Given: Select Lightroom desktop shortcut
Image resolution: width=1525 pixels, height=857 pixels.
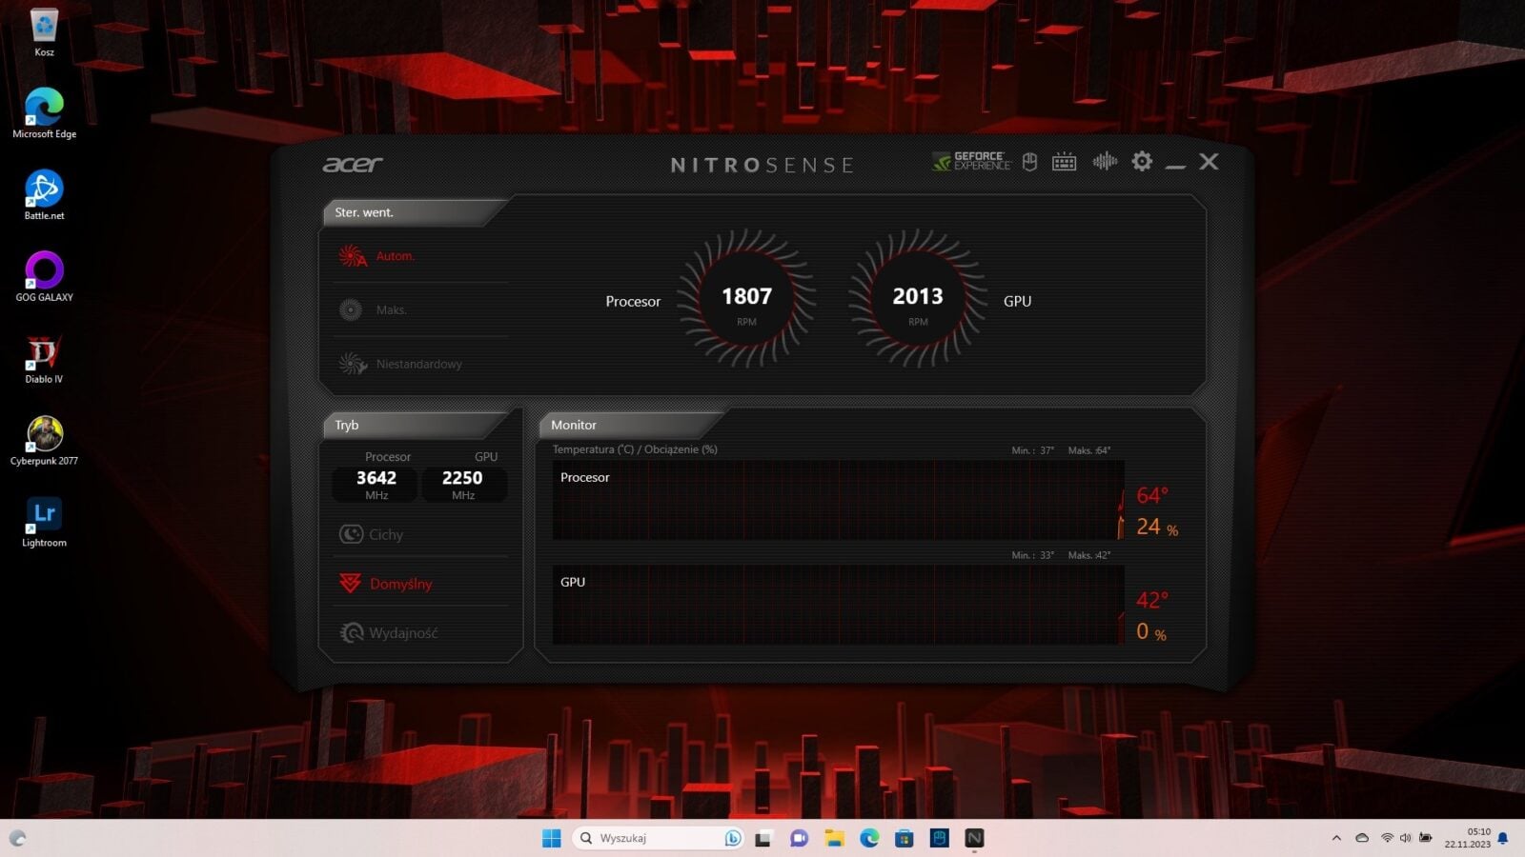Looking at the screenshot, I should coord(44,523).
